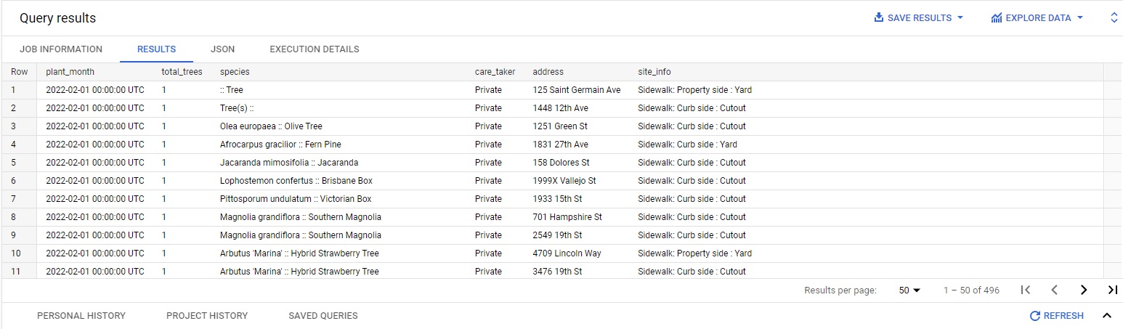This screenshot has height=329, width=1123.
Task: Go to next results page
Action: pyautogui.click(x=1084, y=290)
